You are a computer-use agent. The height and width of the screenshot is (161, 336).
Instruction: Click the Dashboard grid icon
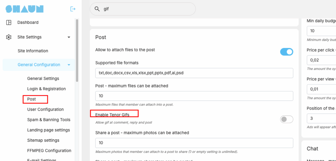9,23
